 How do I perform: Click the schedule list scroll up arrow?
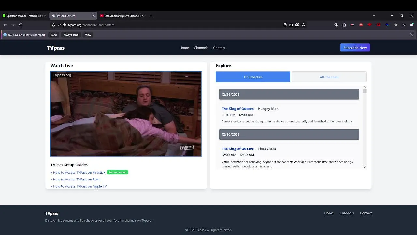(x=364, y=87)
